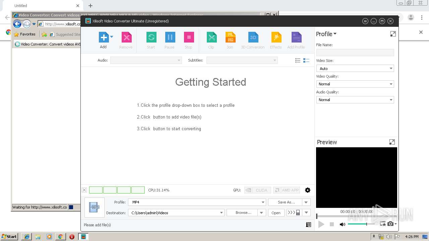Click the Forward button in Internet Explorer
The image size is (429, 241).
[x=26, y=24]
